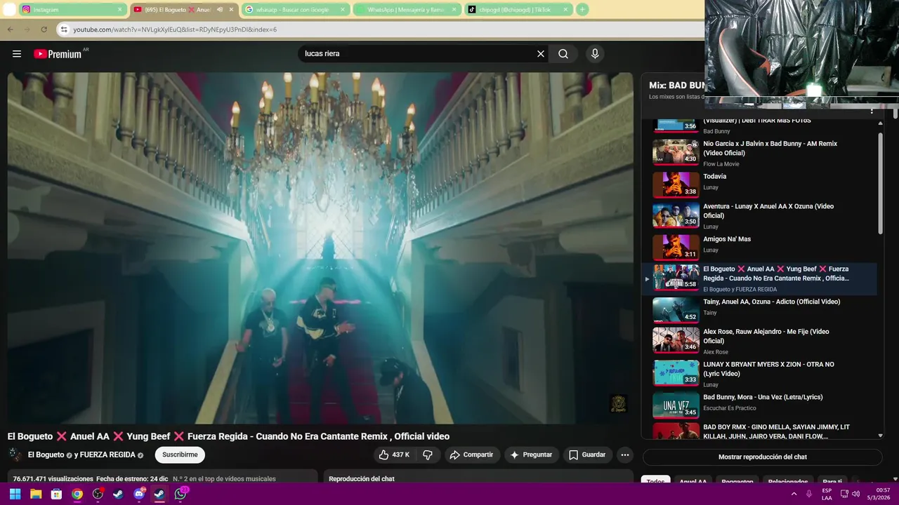Clear the 'lucas riera' search text

pyautogui.click(x=541, y=54)
